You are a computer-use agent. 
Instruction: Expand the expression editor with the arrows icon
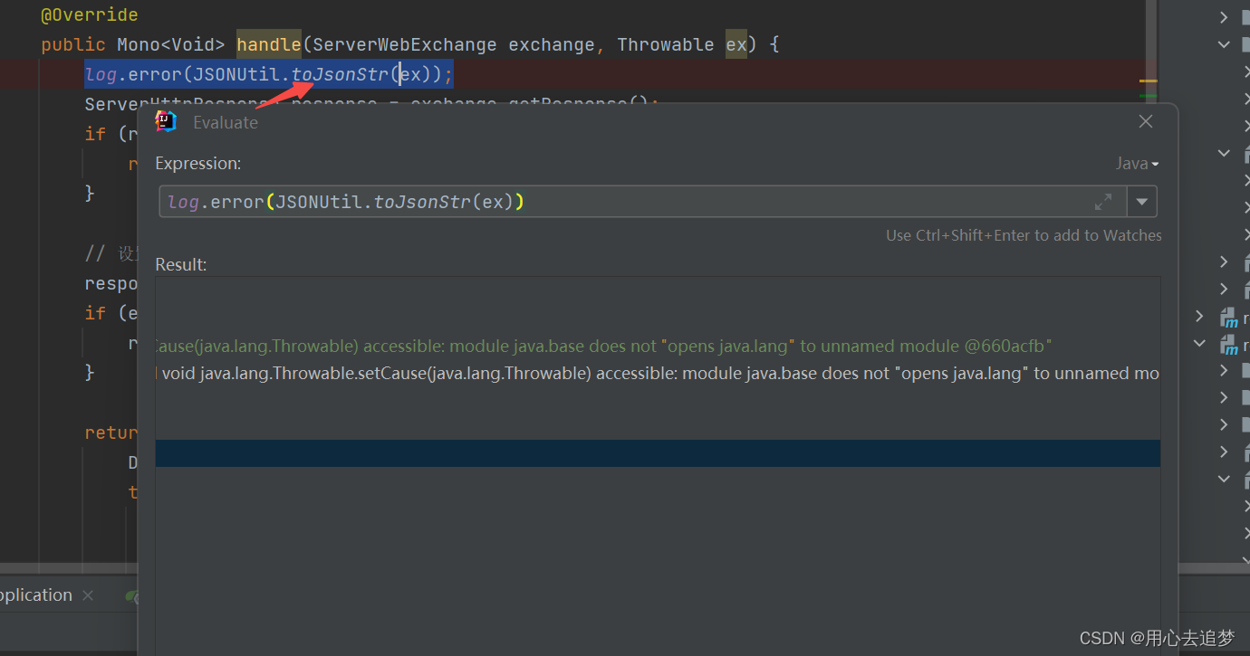tap(1103, 202)
